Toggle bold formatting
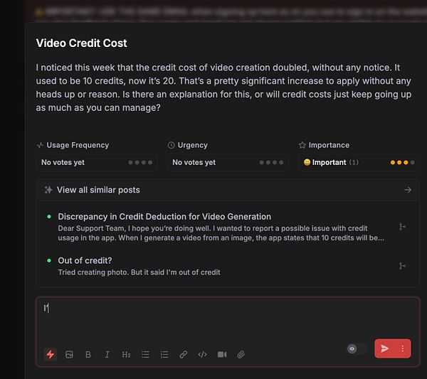 coord(88,354)
